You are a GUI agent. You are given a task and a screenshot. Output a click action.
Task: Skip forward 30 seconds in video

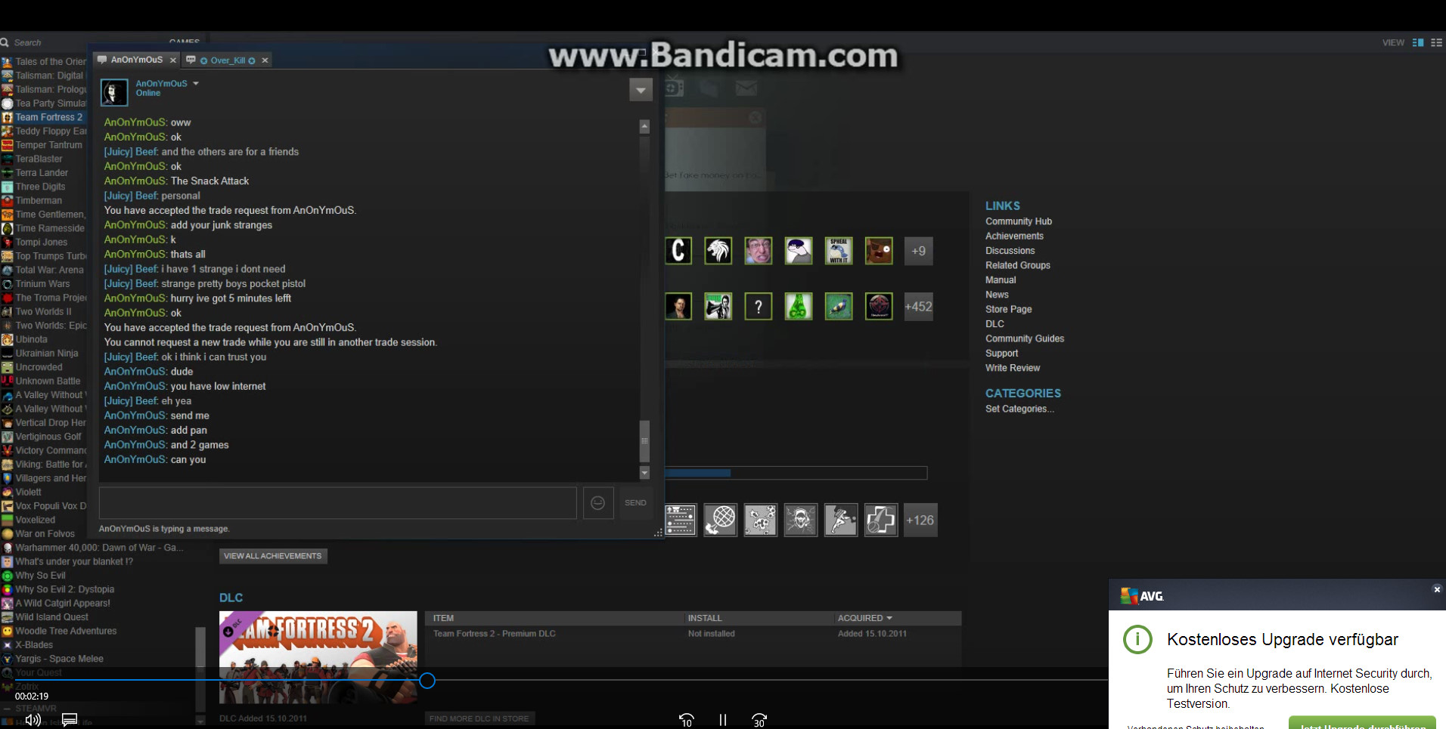[x=759, y=720]
